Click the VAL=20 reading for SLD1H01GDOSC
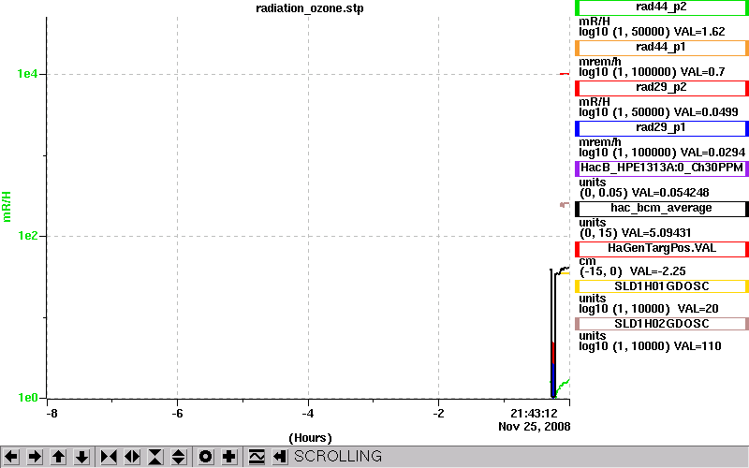The image size is (749, 468). [698, 309]
